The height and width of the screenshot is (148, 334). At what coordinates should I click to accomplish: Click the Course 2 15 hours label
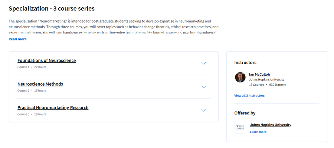32,91
